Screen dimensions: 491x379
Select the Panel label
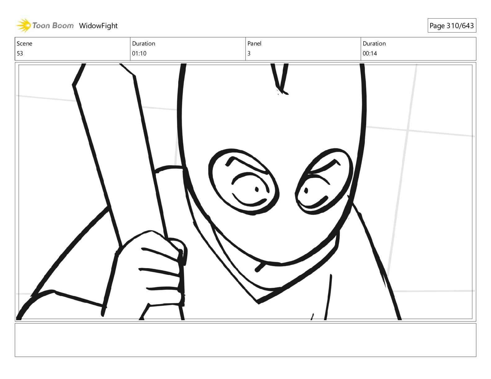tap(254, 44)
